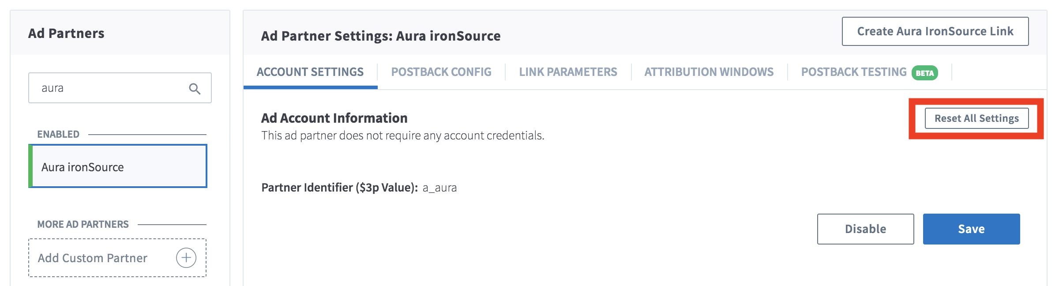Choose the Add Custom Partner box
Screen dimensions: 1059x286
point(117,258)
